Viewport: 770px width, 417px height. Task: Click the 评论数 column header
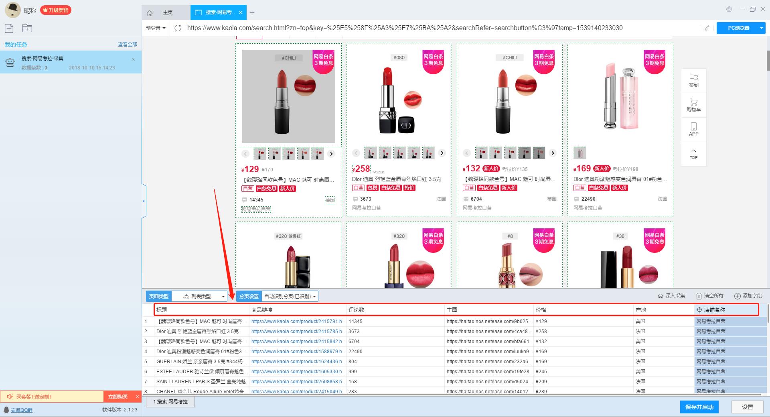point(395,310)
